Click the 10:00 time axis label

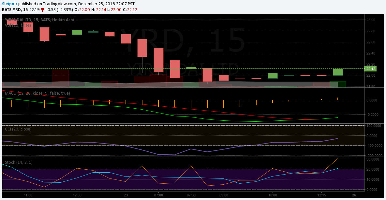pos(273,194)
